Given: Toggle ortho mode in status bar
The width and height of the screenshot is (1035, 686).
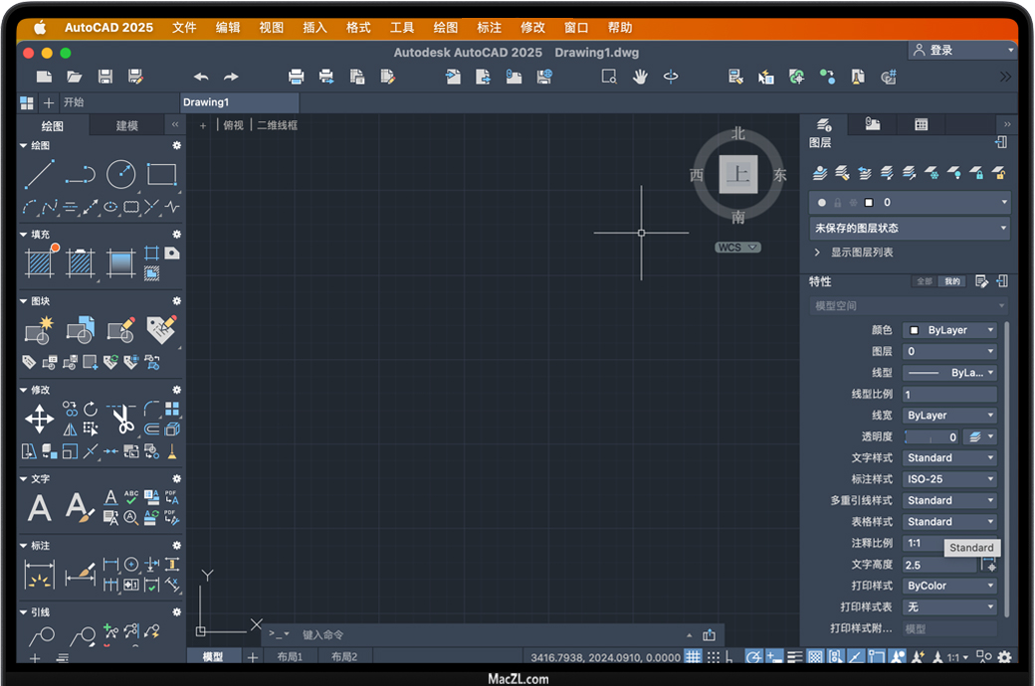Looking at the screenshot, I should coord(729,657).
